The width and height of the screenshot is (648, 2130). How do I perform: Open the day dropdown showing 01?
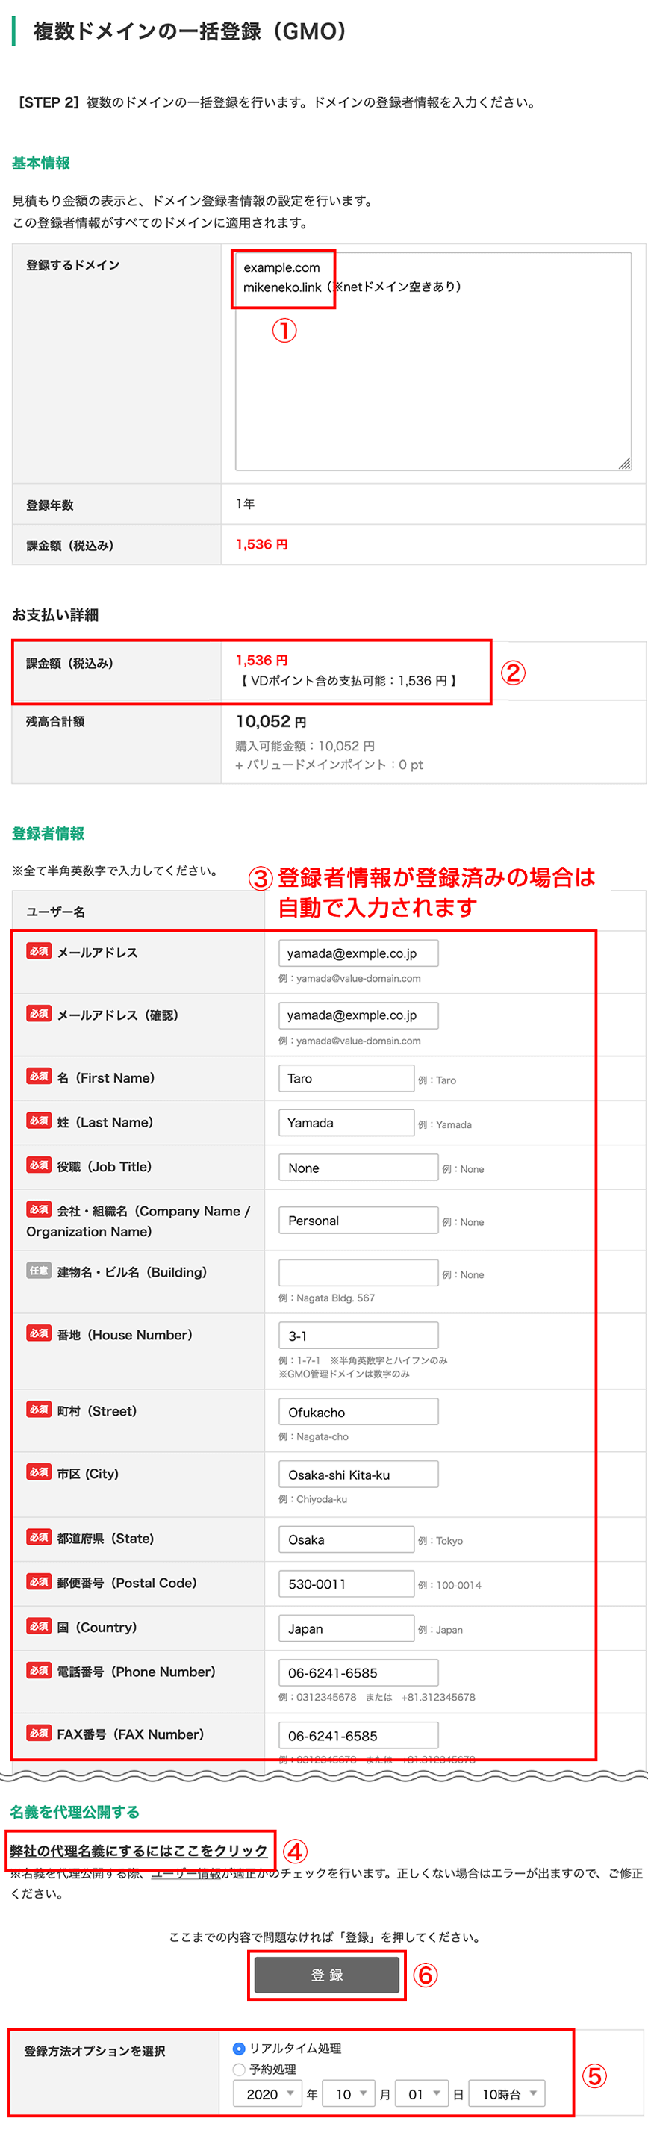(x=422, y=2094)
